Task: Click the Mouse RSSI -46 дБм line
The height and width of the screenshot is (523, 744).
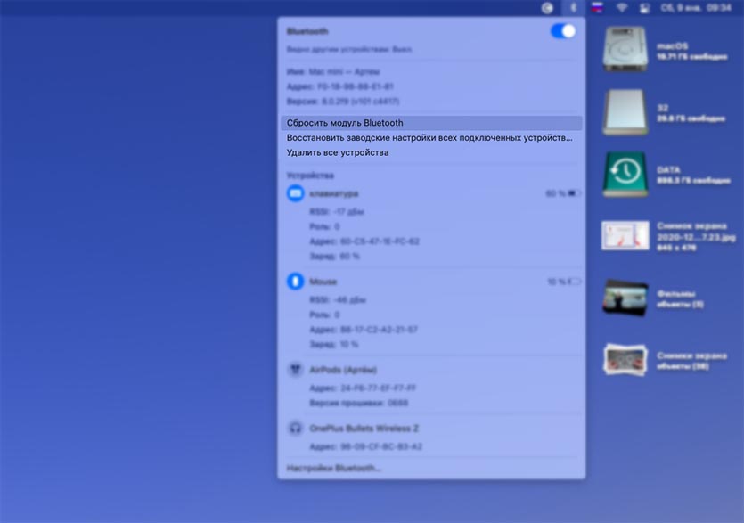Action: click(x=338, y=300)
